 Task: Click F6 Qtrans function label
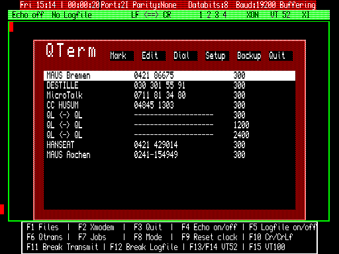click(x=44, y=237)
